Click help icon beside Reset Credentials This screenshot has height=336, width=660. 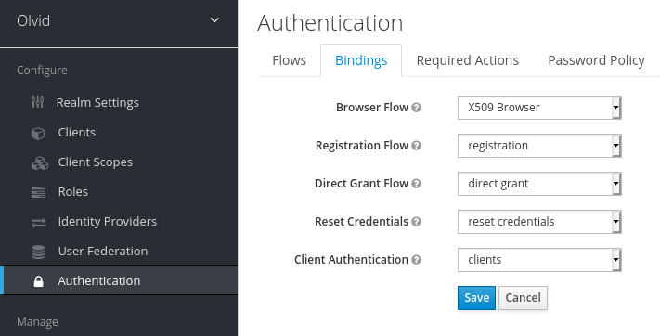pyautogui.click(x=416, y=222)
